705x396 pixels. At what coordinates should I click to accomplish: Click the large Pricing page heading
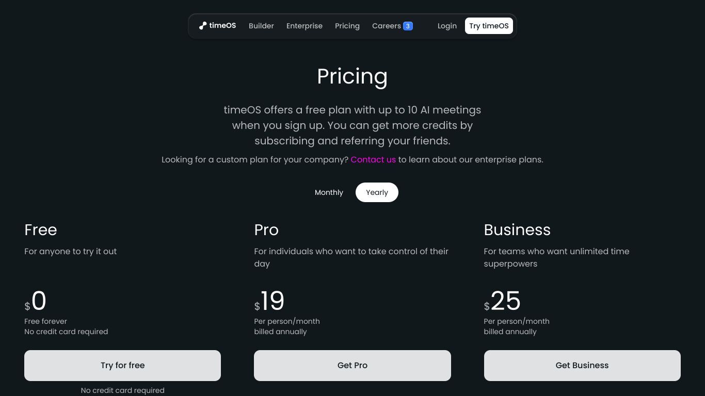352,76
